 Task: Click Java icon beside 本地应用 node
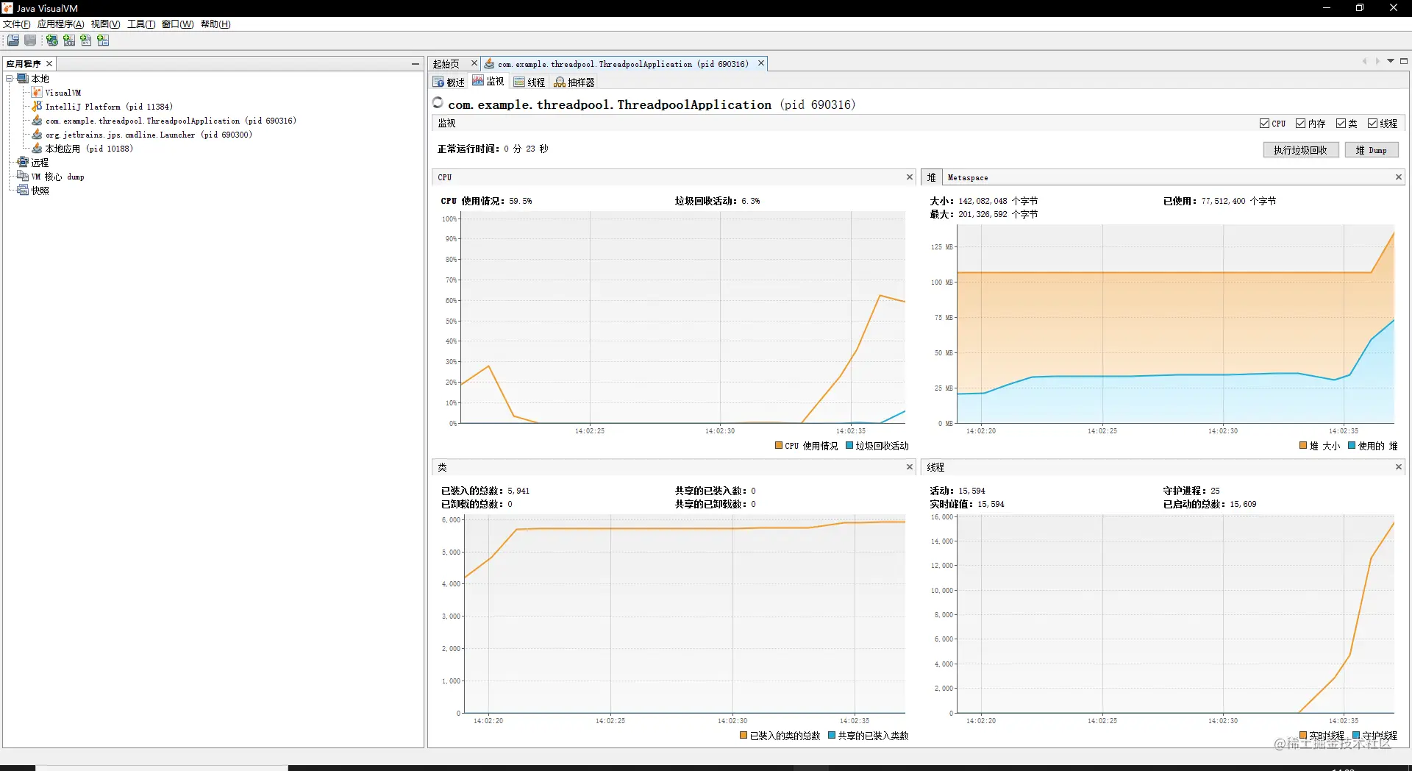37,149
